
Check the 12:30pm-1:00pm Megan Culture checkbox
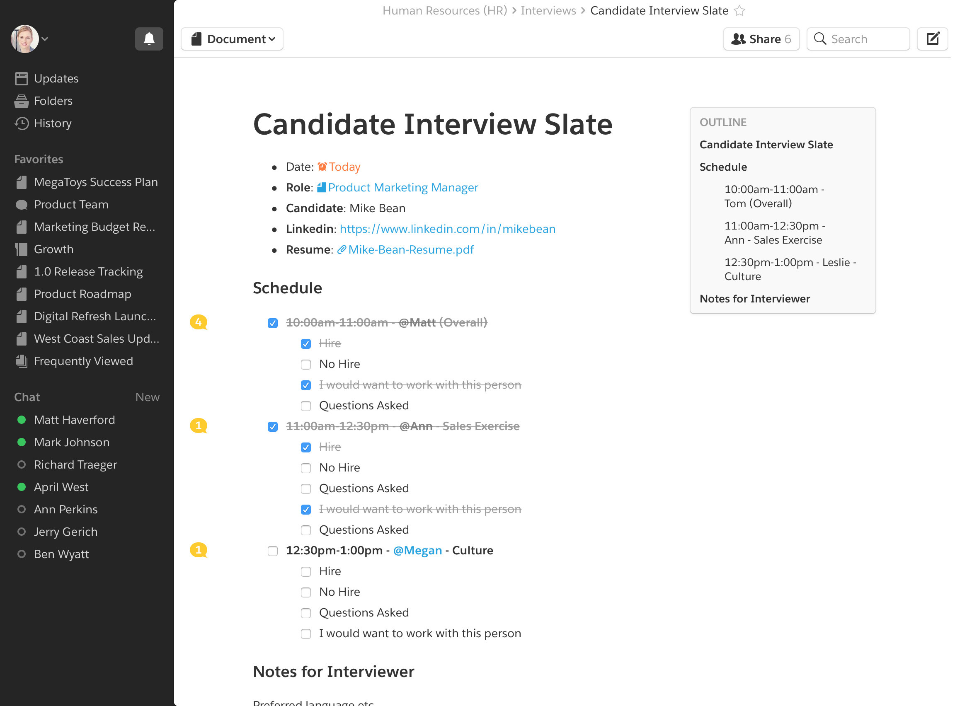pyautogui.click(x=273, y=551)
